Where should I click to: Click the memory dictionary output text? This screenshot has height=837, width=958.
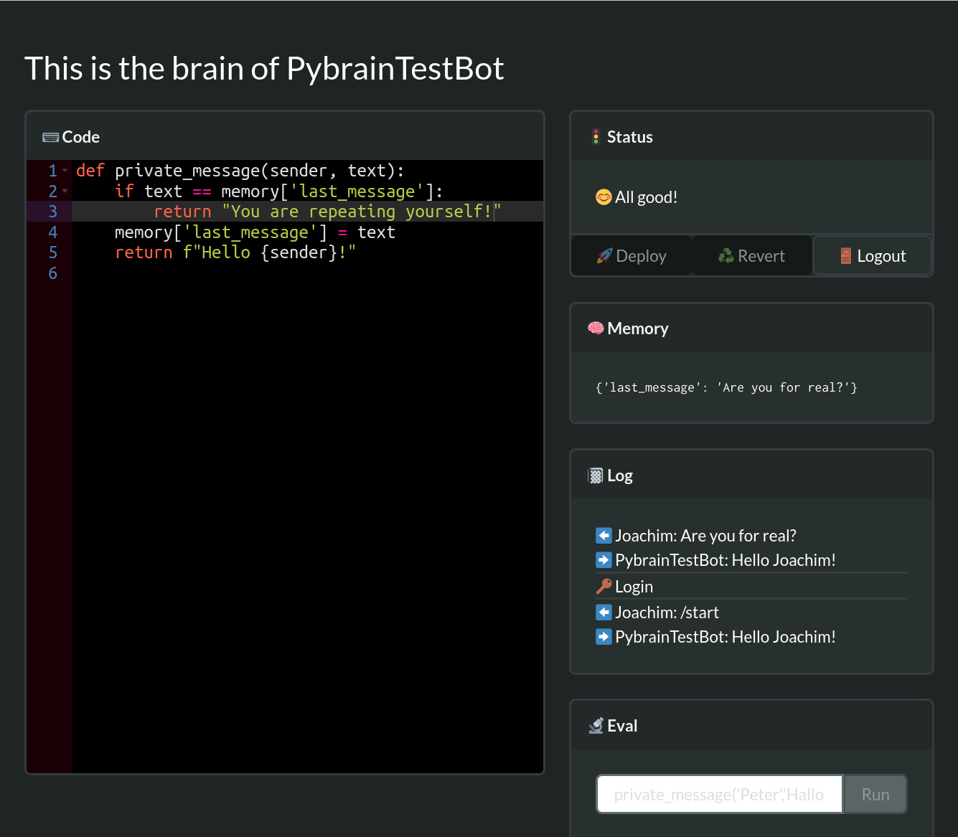tap(725, 388)
